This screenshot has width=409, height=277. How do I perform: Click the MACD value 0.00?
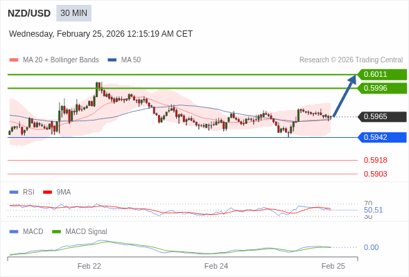tap(371, 247)
